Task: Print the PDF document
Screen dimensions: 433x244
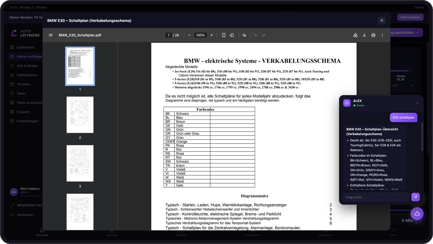Action: tap(373, 35)
